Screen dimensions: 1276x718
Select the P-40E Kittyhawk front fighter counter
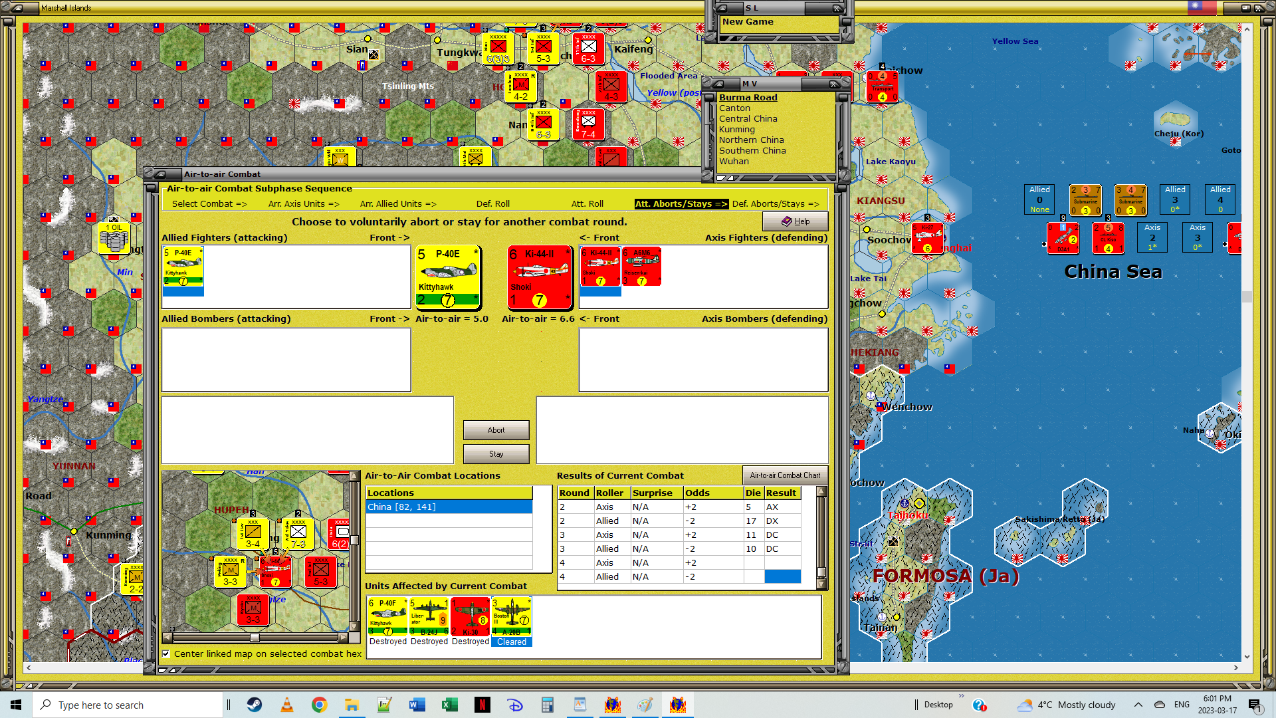coord(448,277)
